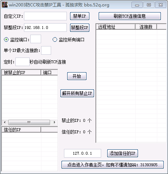Click the banned IP list horizontal scrollbar thumb
The image size is (168, 174).
[29, 122]
